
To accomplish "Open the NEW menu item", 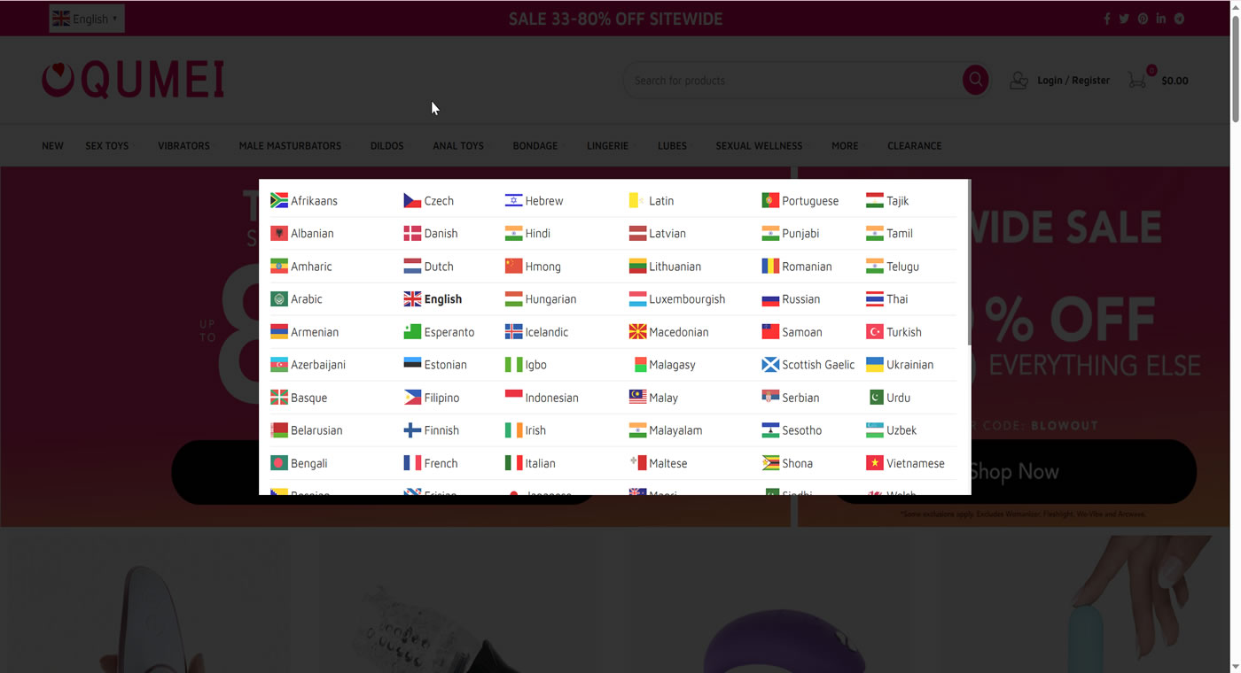I will point(52,146).
